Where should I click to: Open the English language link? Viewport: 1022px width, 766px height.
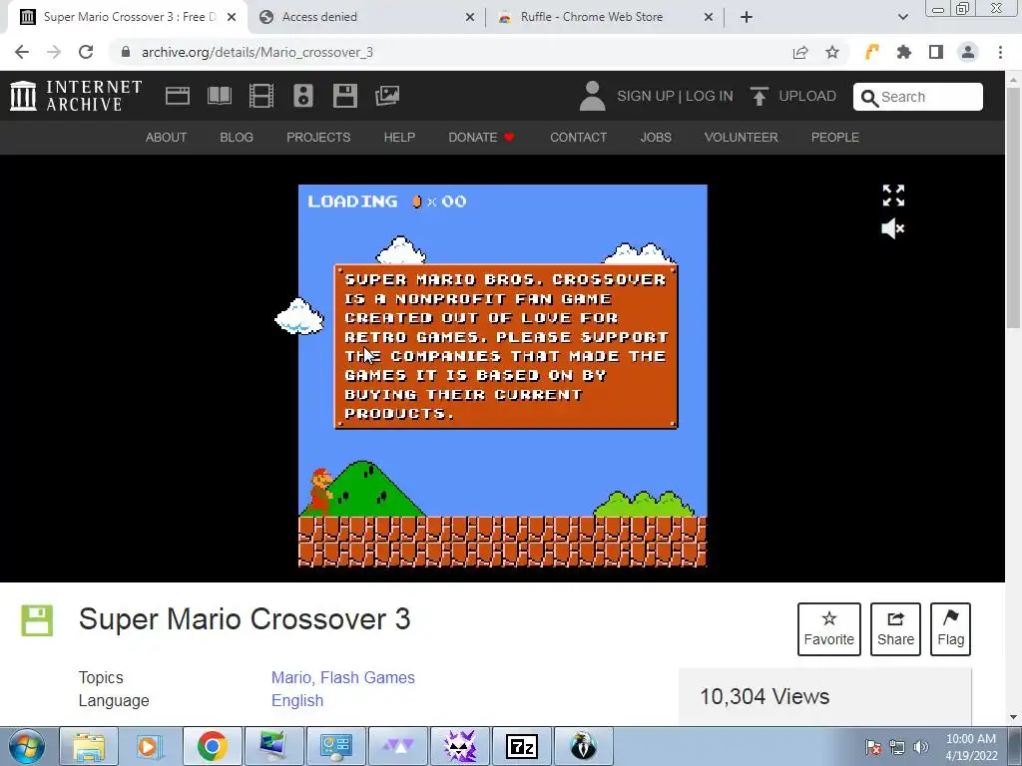297,700
